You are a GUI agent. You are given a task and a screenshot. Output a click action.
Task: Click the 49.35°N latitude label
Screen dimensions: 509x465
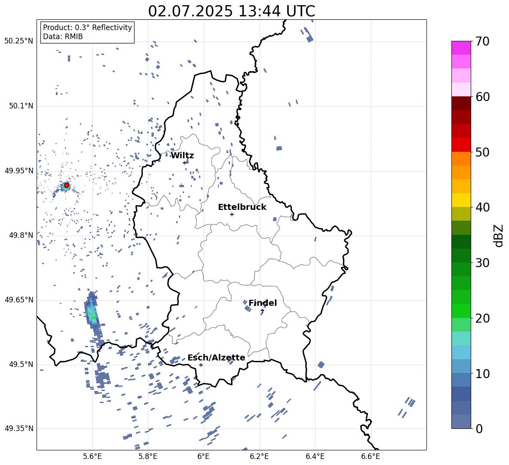(x=19, y=428)
